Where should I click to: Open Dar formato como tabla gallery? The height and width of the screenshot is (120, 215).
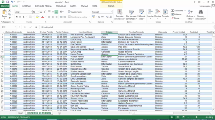[131, 15]
